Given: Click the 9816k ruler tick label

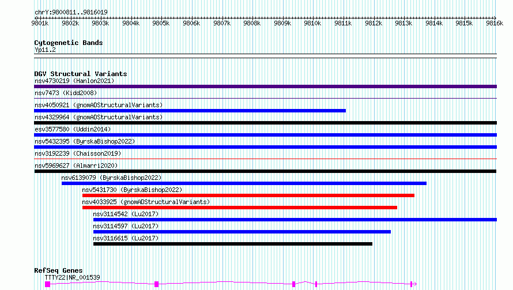Looking at the screenshot, I should point(495,23).
